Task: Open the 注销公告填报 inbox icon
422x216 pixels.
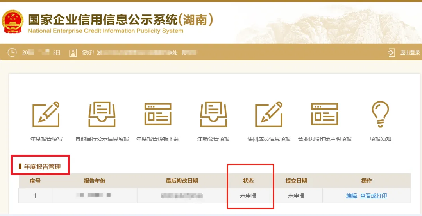Action: click(x=213, y=114)
